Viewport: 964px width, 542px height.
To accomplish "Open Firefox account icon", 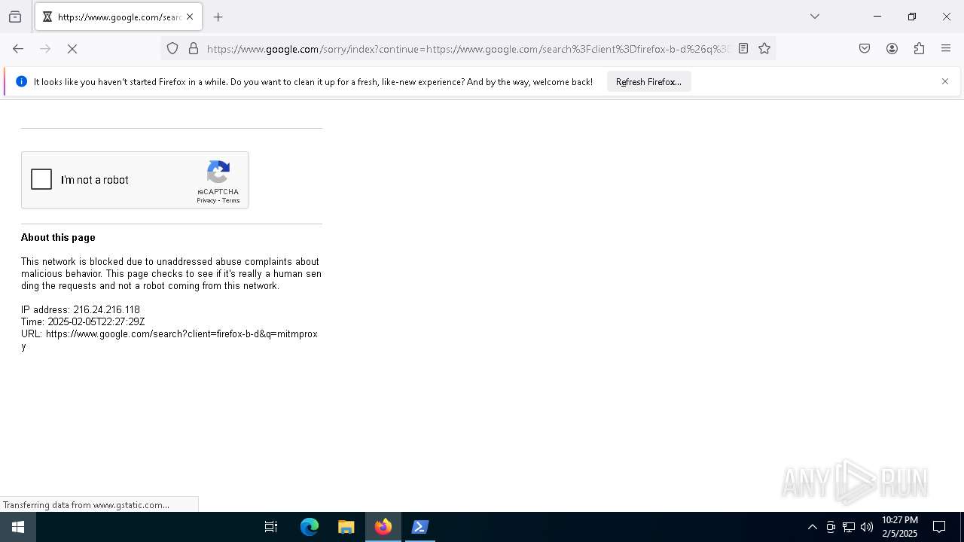I will point(892,49).
